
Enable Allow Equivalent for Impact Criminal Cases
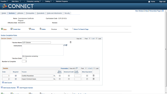pyautogui.click(x=87, y=79)
